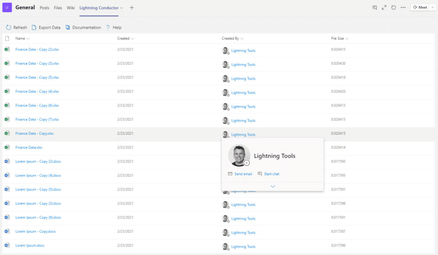Switch to the Wiki tab
This screenshot has width=438, height=255.
click(x=71, y=8)
